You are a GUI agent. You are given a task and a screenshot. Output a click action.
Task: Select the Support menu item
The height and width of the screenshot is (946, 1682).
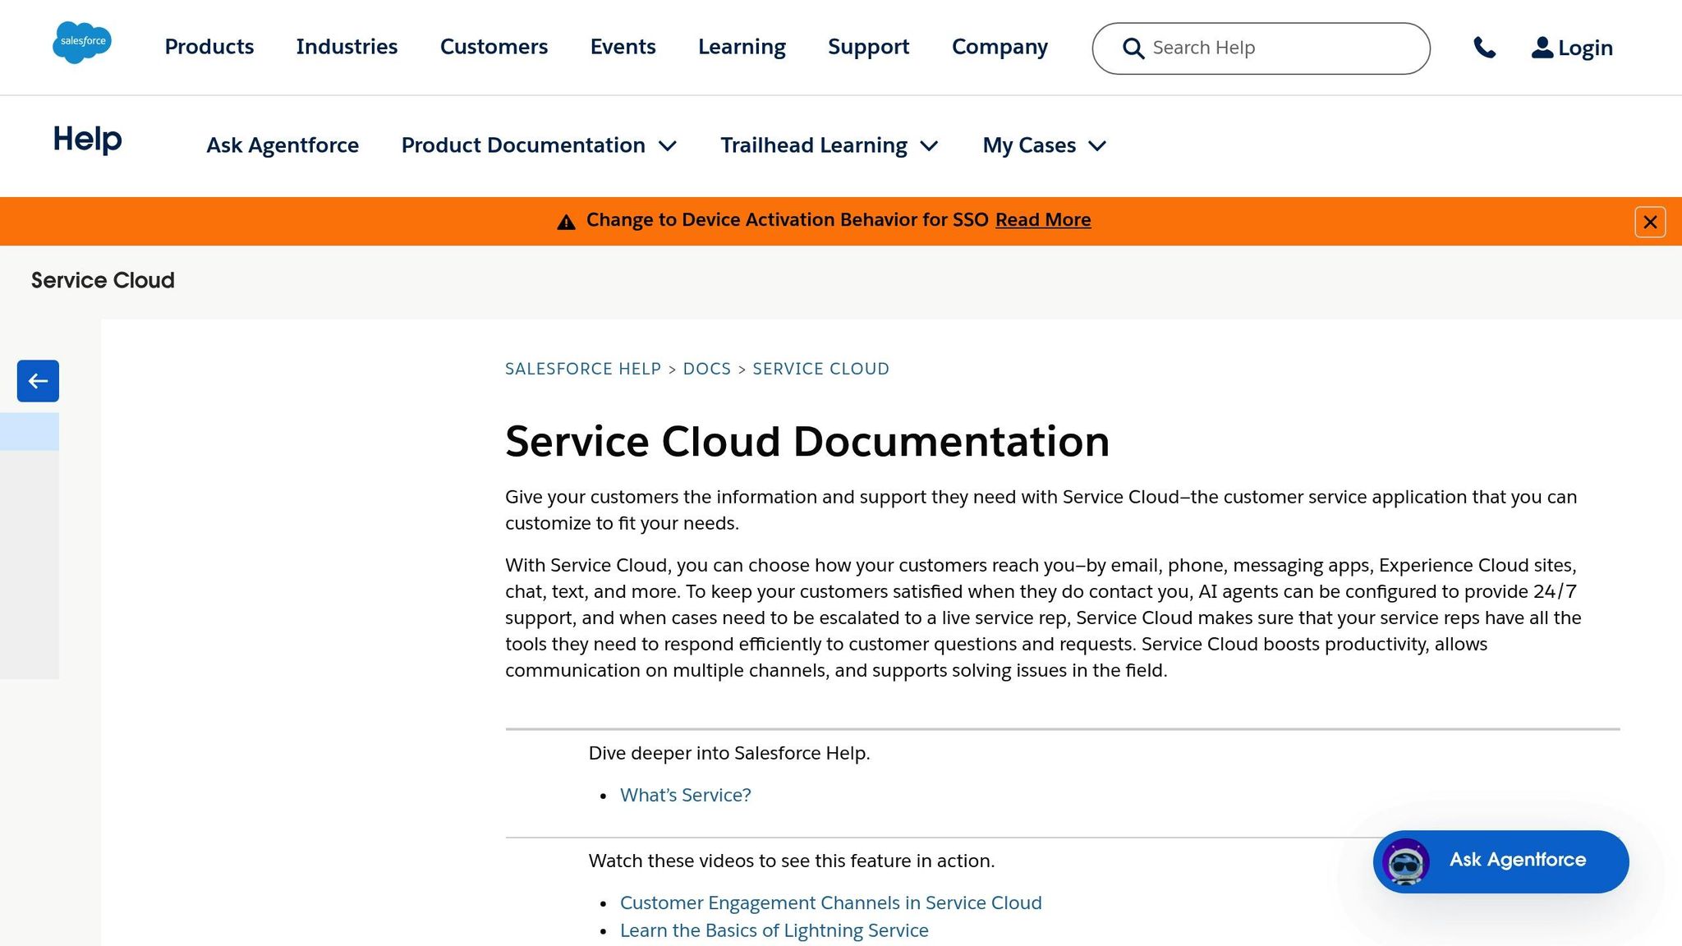(x=868, y=47)
